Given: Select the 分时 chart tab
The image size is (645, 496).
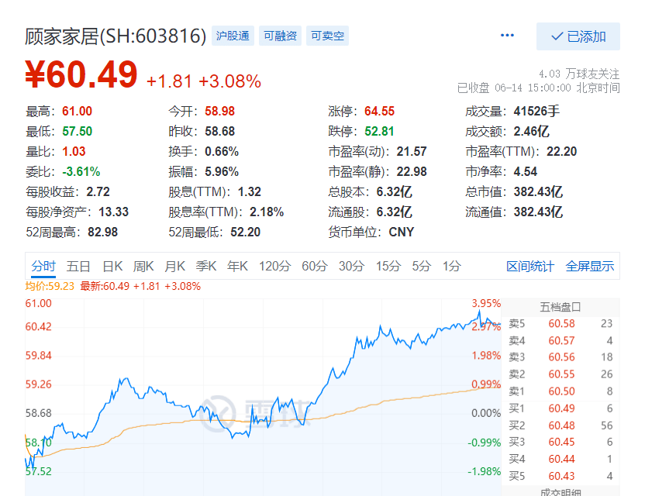Looking at the screenshot, I should [x=43, y=267].
